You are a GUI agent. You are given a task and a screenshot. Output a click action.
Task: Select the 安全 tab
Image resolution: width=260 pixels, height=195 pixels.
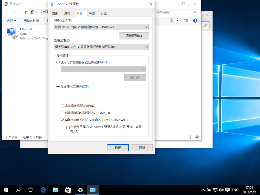pyautogui.click(x=80, y=13)
